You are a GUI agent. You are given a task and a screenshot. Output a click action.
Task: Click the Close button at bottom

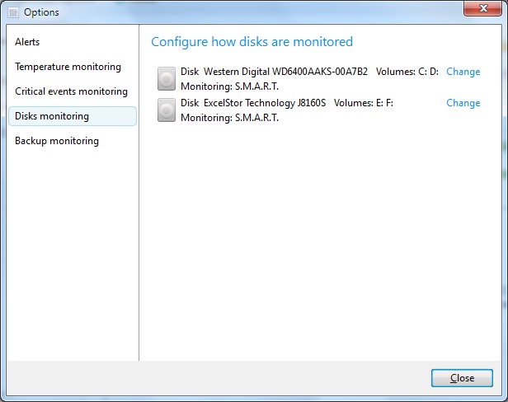462,378
